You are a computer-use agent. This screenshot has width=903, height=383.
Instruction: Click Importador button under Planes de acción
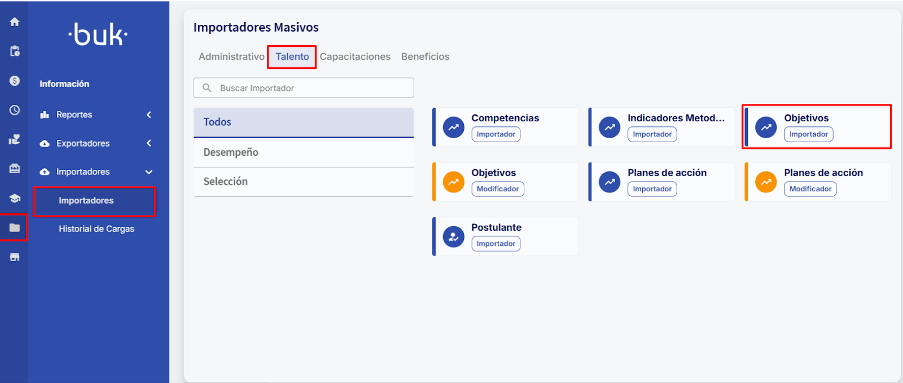[652, 189]
